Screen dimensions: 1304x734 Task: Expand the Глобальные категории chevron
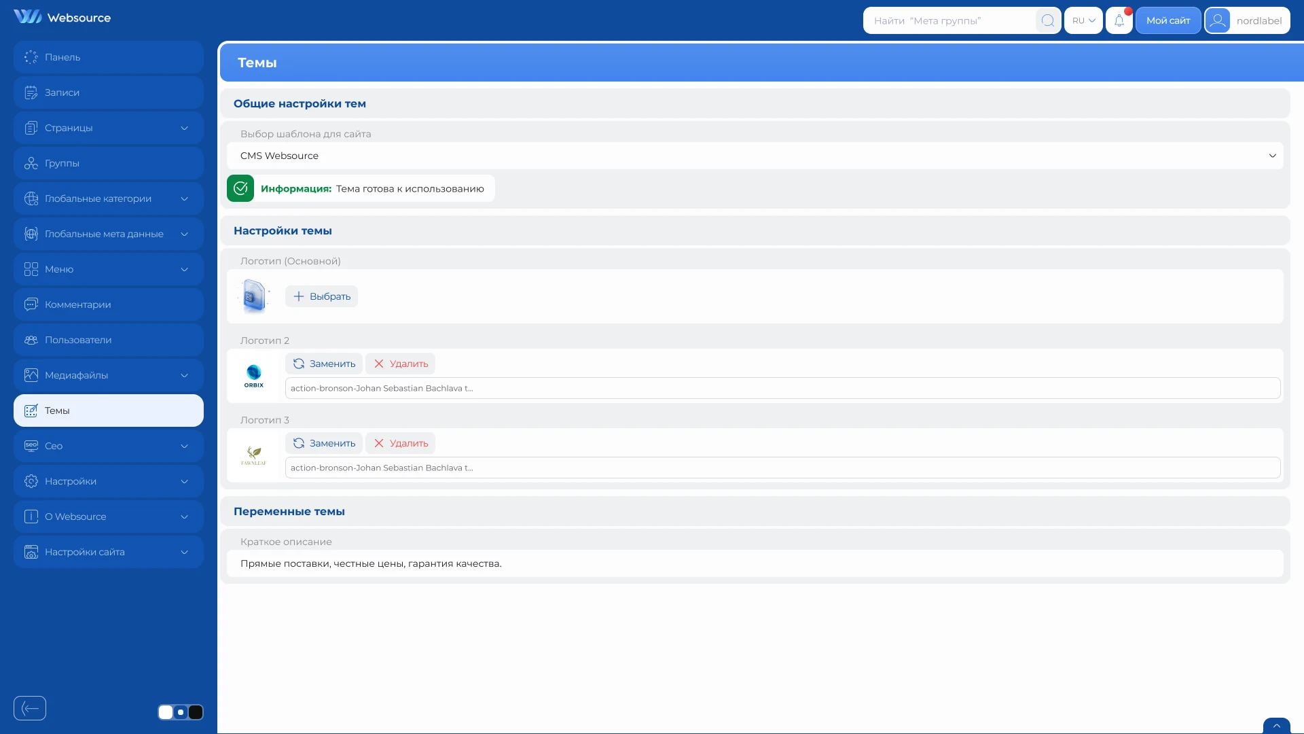[184, 198]
